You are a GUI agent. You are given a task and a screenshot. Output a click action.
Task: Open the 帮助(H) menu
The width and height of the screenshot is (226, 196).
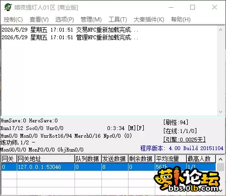pos(181,20)
